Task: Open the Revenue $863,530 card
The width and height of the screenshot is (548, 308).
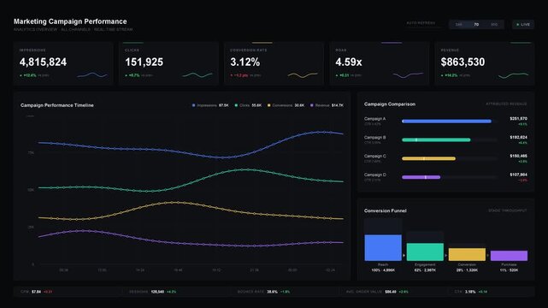Action: click(485, 63)
